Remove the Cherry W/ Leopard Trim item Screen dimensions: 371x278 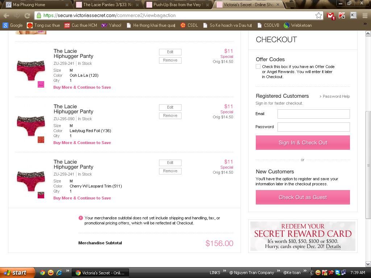click(170, 171)
